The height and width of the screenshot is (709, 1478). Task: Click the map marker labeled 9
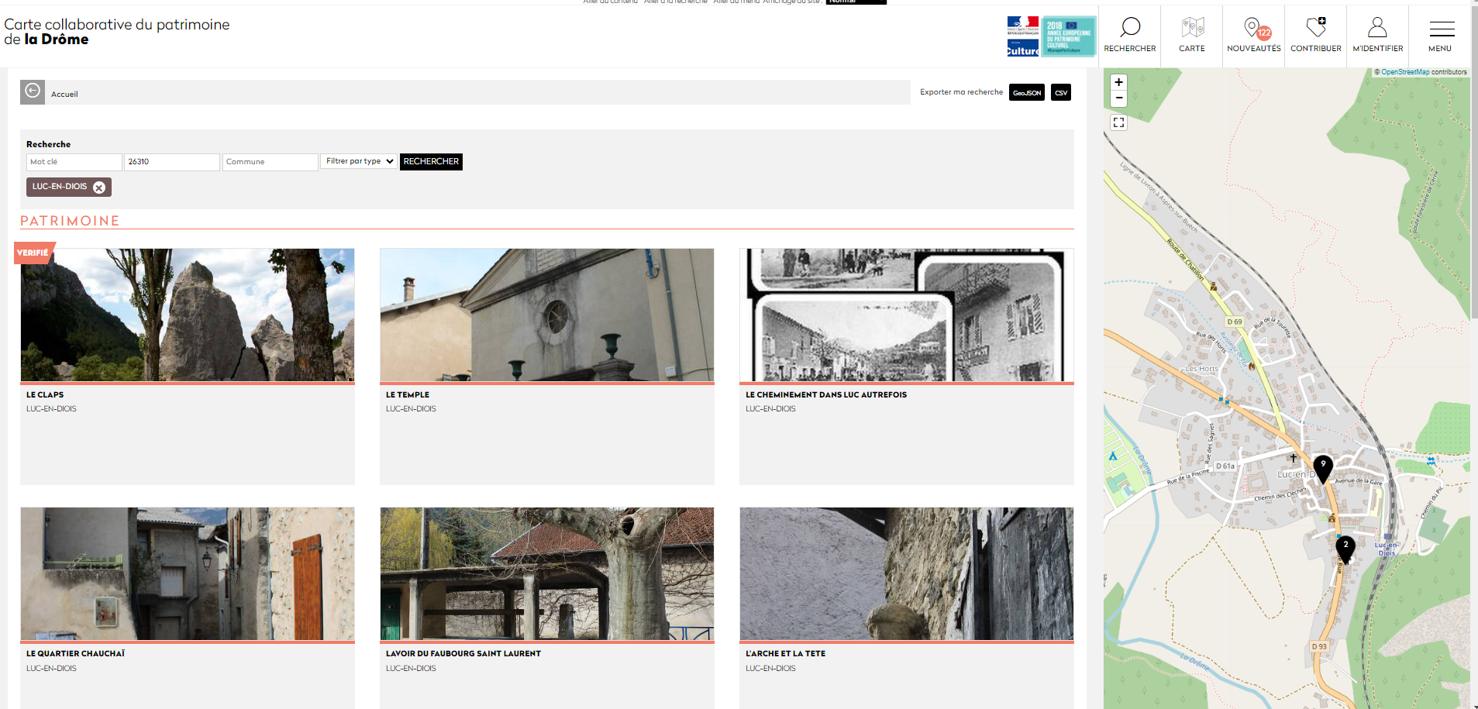1323,468
